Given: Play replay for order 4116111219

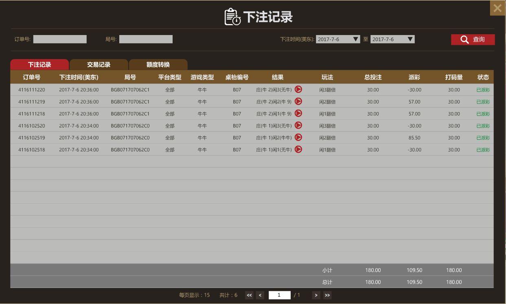Looking at the screenshot, I should (298, 101).
